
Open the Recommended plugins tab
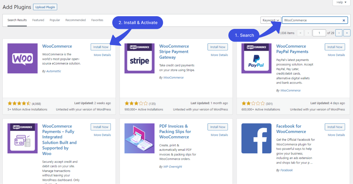(76, 20)
